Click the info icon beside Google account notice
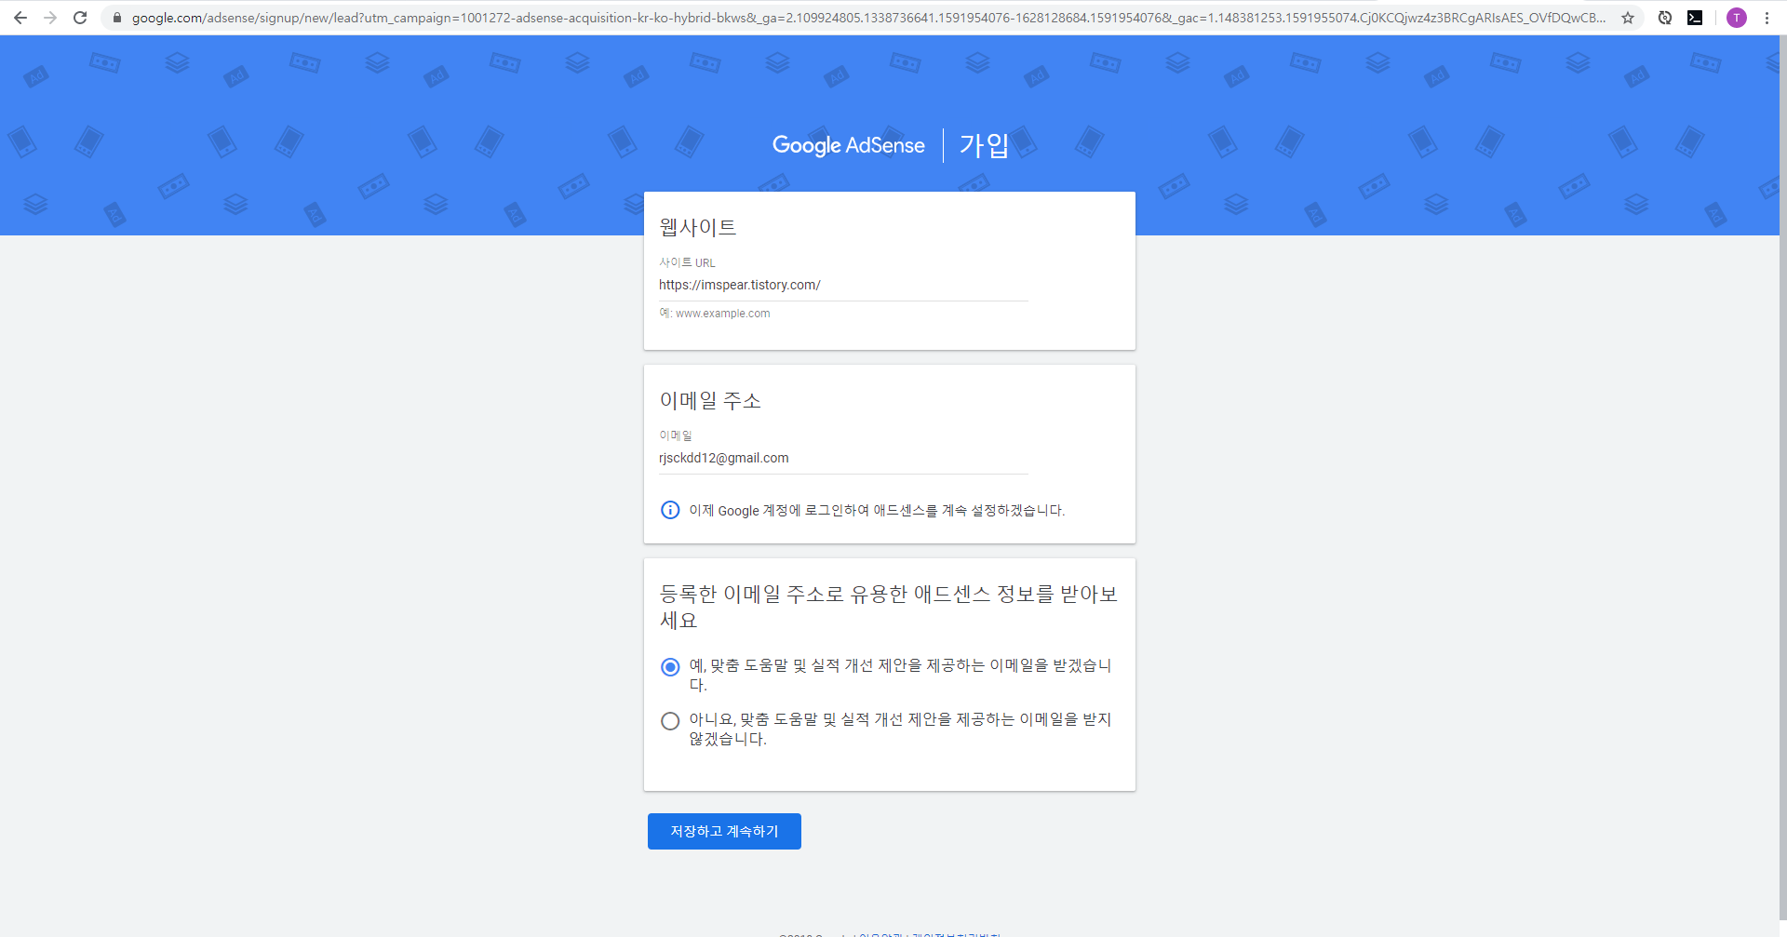This screenshot has width=1787, height=937. click(x=670, y=510)
